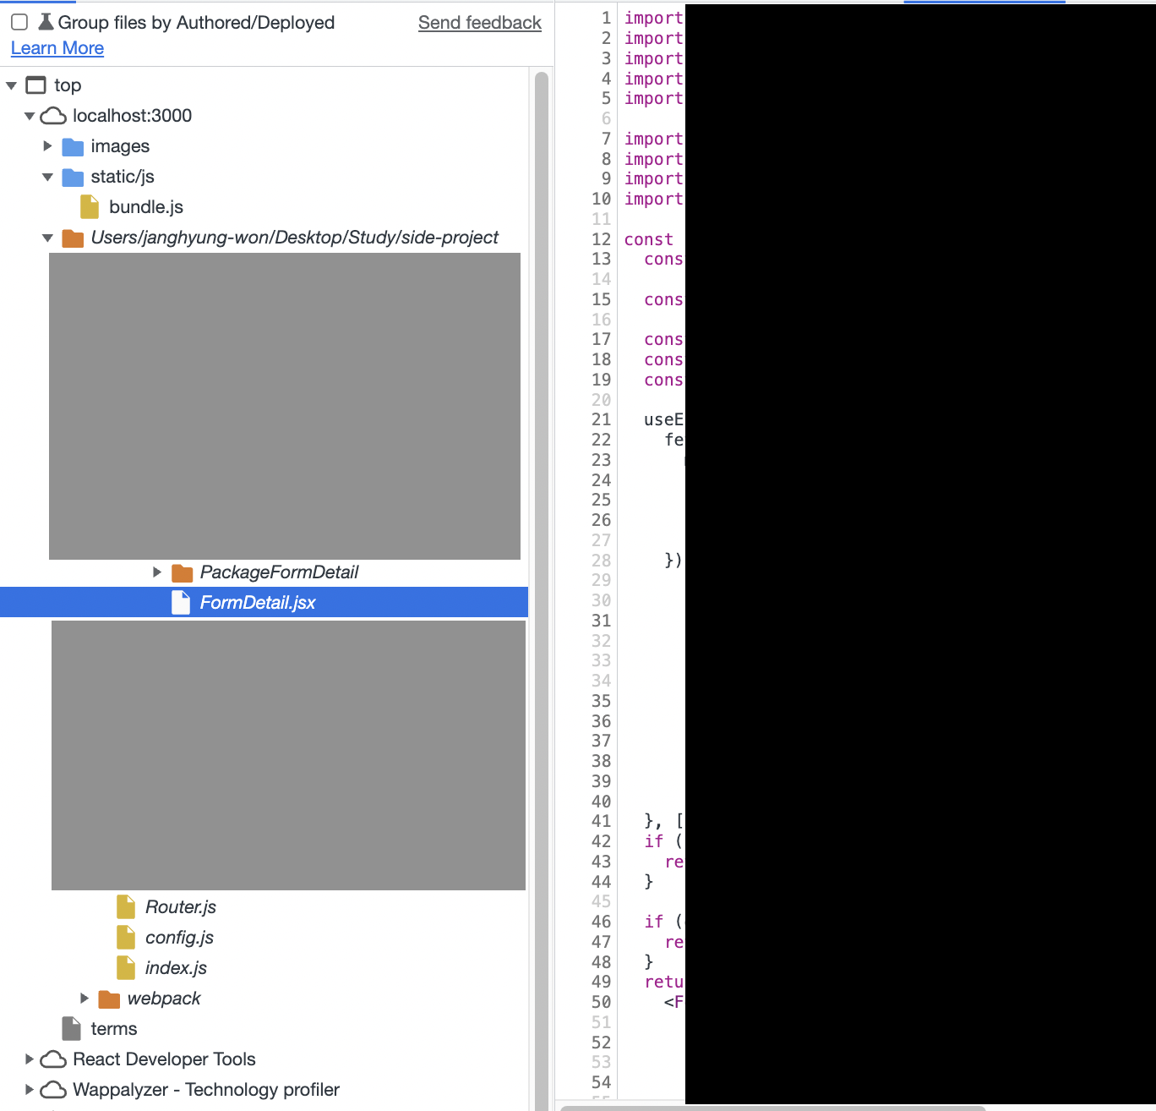Open Router.js from the file tree
The image size is (1156, 1111).
[181, 907]
